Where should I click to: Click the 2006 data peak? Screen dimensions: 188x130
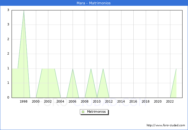pos(73,69)
